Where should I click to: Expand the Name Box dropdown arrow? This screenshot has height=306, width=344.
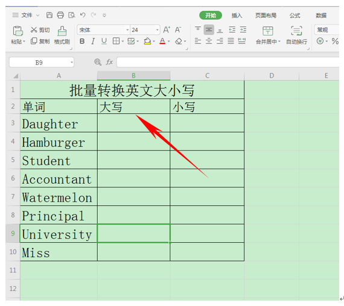tap(72, 62)
